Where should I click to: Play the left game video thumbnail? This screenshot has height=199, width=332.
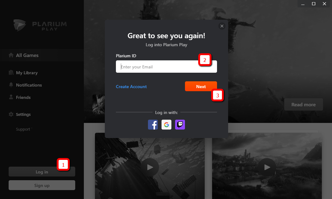(x=150, y=167)
